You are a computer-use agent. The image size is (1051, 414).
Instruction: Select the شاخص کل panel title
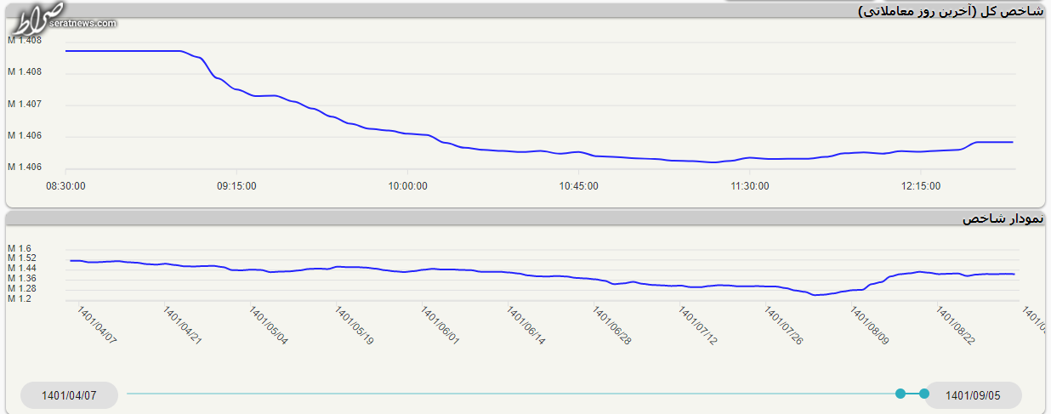(951, 11)
